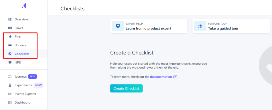Click the Overview list icon in sidebar
The height and width of the screenshot is (110, 272).
[10, 19]
